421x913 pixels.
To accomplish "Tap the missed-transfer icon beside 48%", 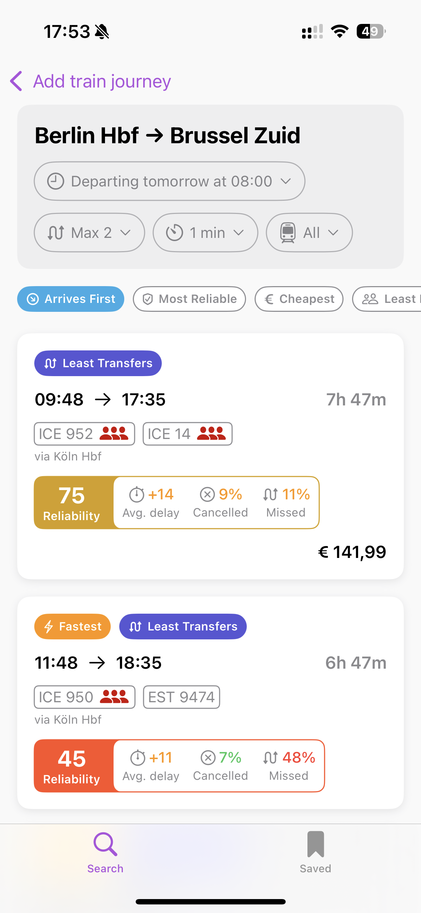I will click(270, 758).
